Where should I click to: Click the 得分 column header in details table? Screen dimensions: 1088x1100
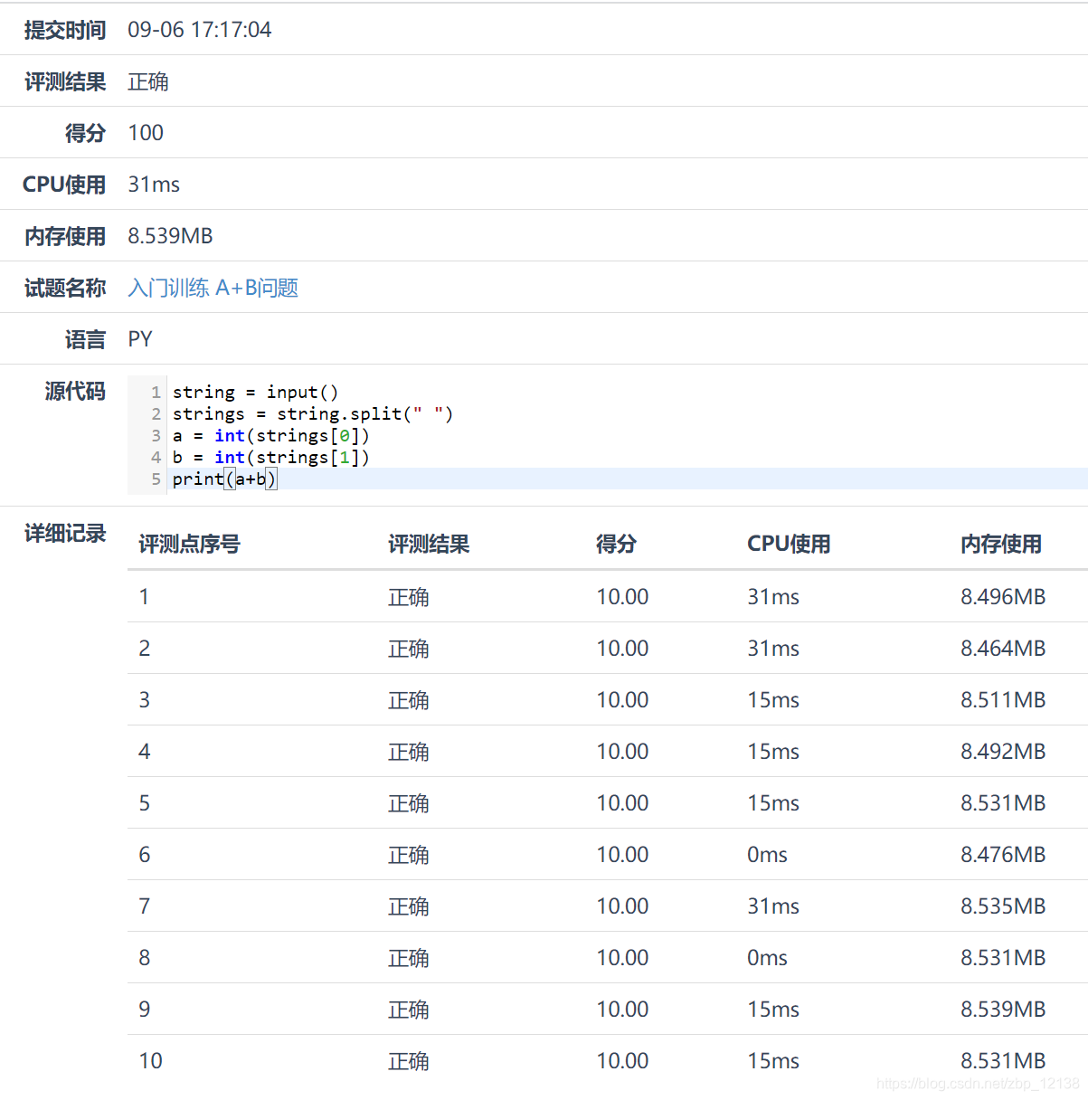616,544
